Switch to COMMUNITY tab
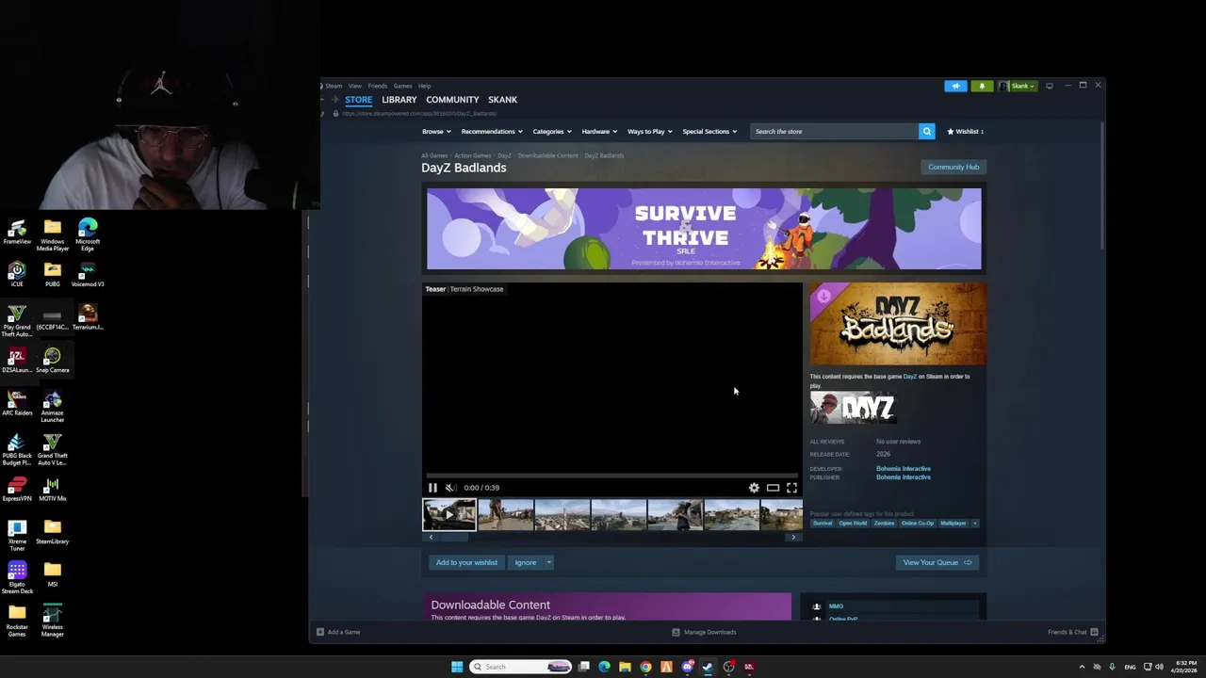The image size is (1206, 678). tap(452, 100)
